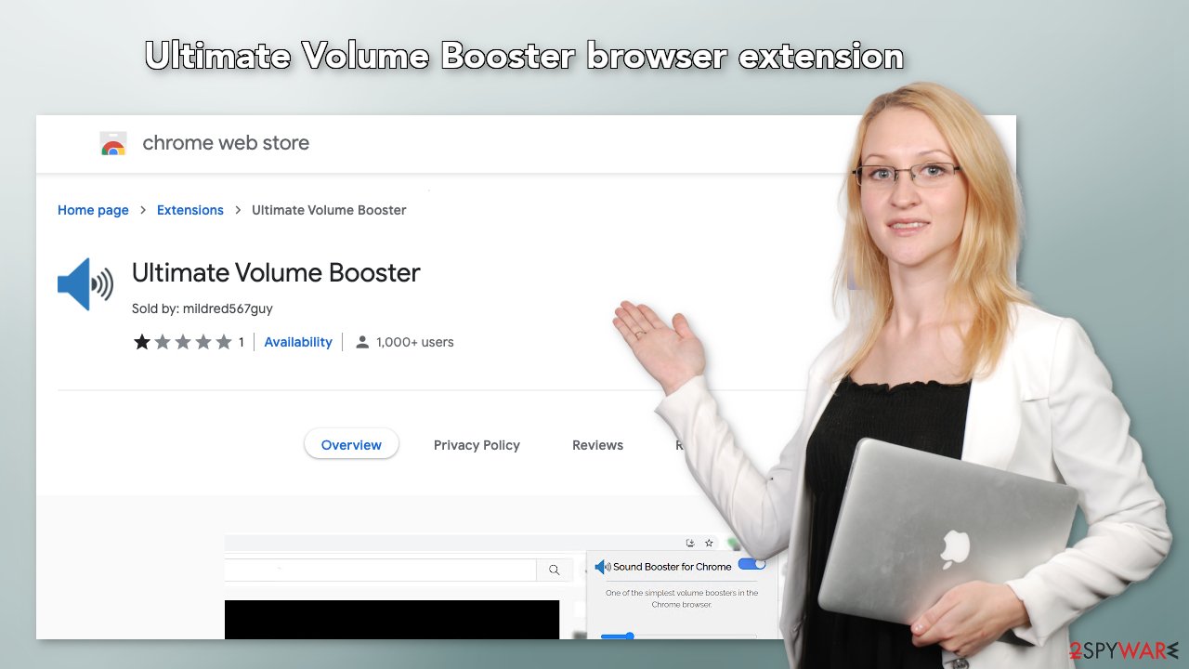Click the bookmark star icon in preview toolbar
The image size is (1189, 669).
click(709, 543)
